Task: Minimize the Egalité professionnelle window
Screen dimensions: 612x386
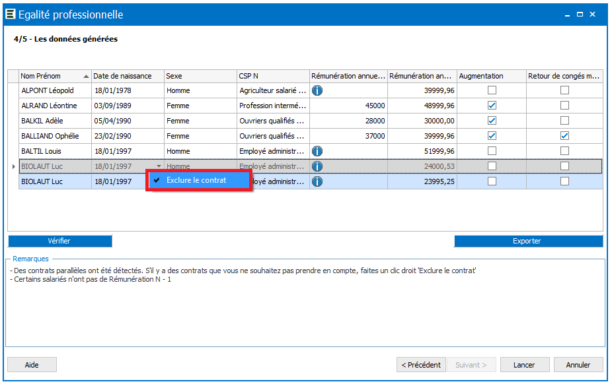Action: [x=567, y=15]
